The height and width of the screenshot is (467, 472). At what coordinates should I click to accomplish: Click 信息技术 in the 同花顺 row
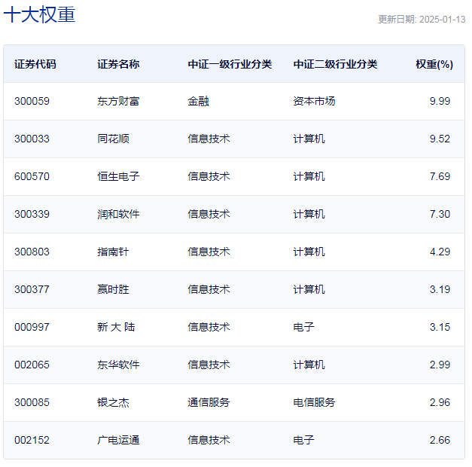point(209,139)
